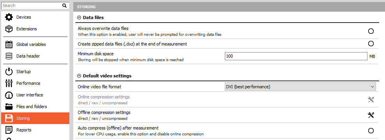Click the Extensions cube icon
The width and height of the screenshot is (385, 140).
[9, 29]
